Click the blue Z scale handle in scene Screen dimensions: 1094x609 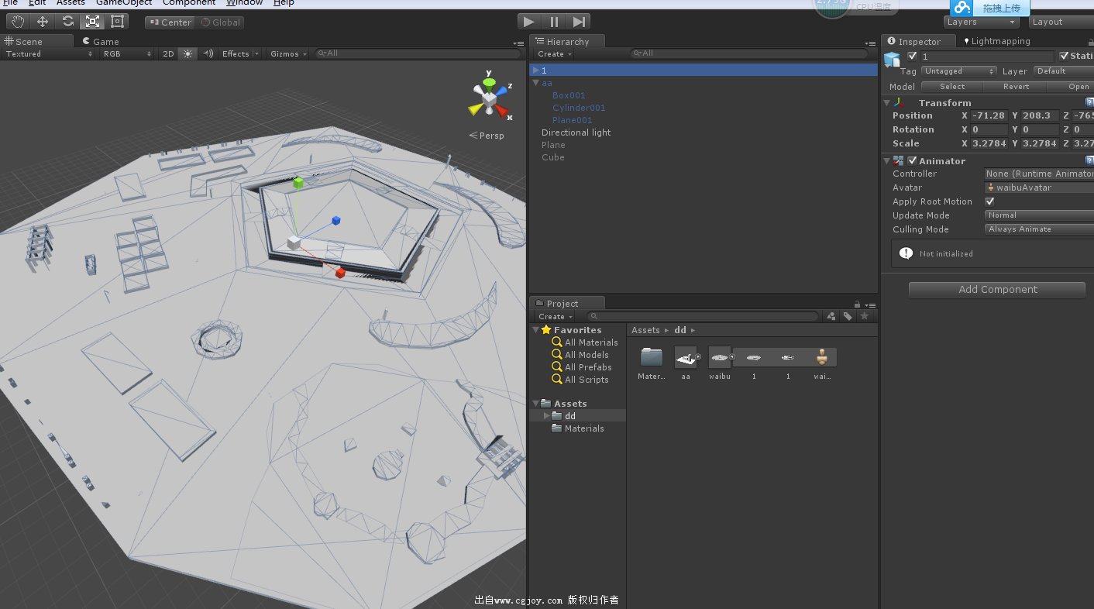point(336,221)
